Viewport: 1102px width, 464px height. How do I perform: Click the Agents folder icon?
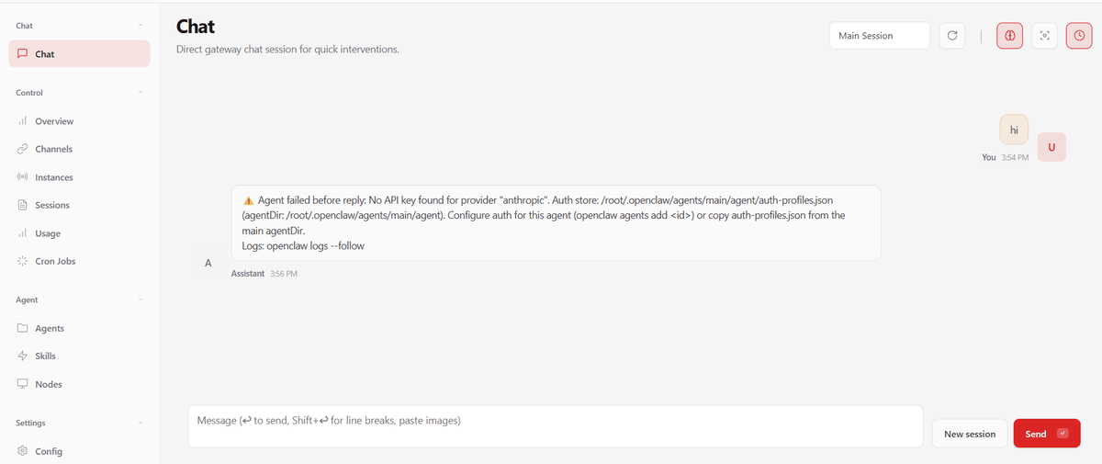coord(22,328)
